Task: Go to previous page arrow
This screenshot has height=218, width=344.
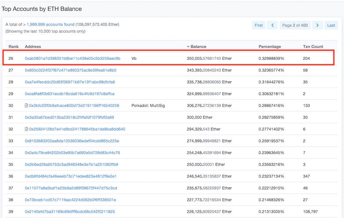Action: click(x=272, y=26)
